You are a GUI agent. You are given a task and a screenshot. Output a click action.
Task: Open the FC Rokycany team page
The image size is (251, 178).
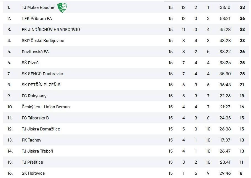pyautogui.click(x=34, y=96)
